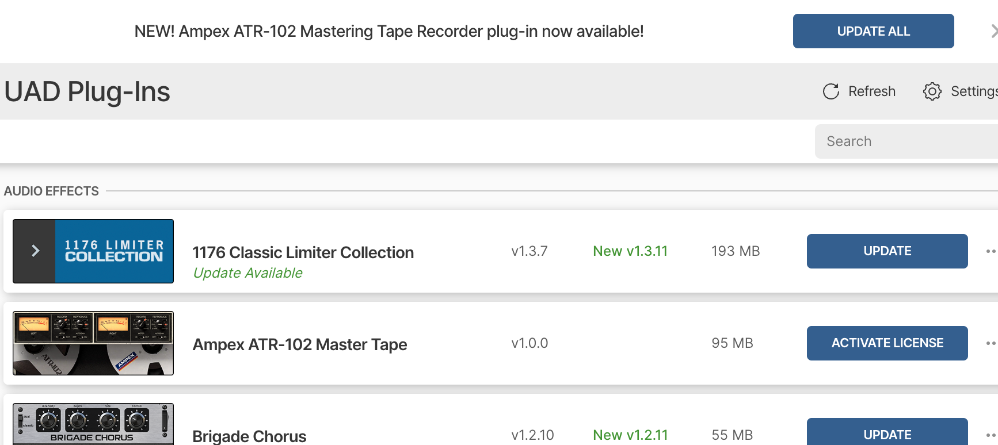The height and width of the screenshot is (445, 998).
Task: Click the green Update Available status text
Action: (247, 273)
